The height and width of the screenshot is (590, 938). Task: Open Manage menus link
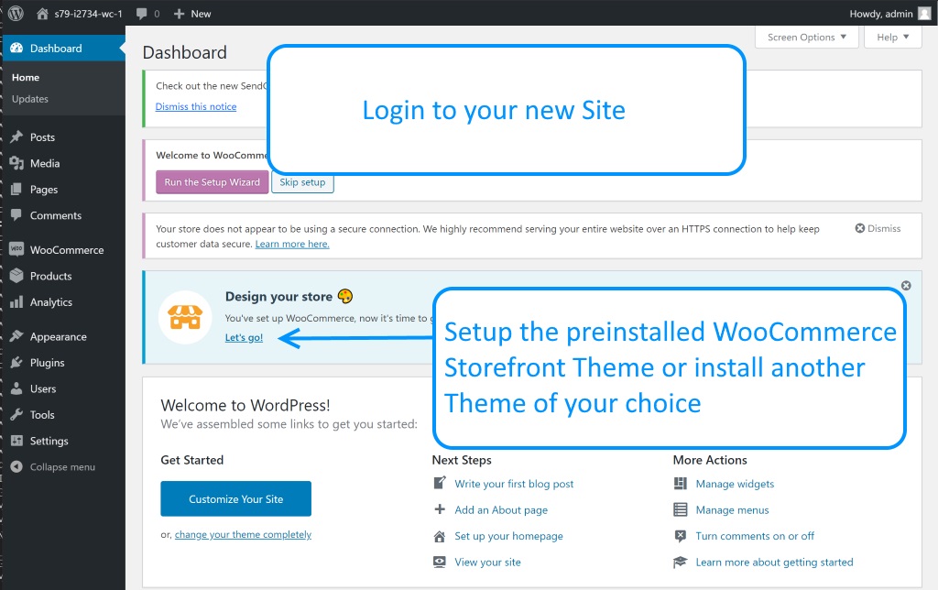pyautogui.click(x=732, y=509)
